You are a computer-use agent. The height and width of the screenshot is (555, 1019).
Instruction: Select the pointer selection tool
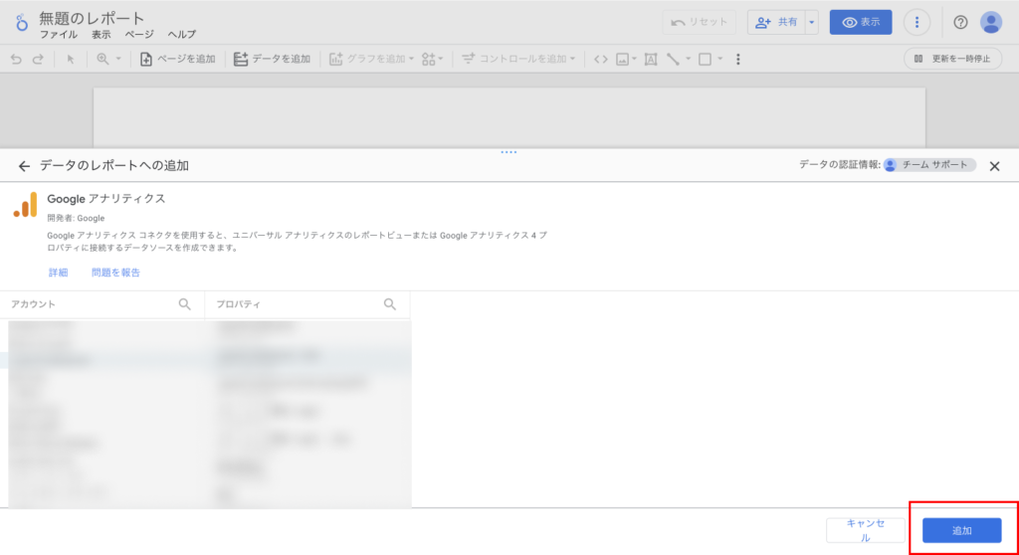pyautogui.click(x=71, y=59)
